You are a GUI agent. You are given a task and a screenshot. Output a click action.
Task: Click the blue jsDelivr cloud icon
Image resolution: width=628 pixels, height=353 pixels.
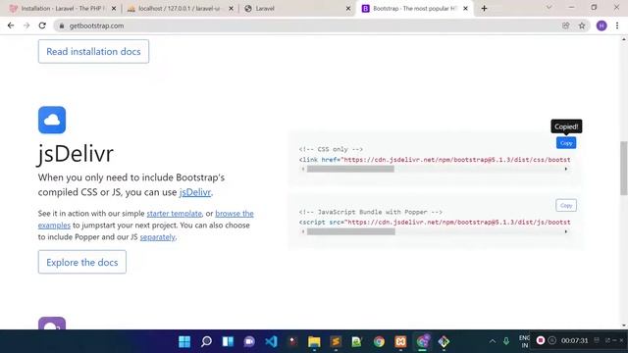click(x=52, y=120)
